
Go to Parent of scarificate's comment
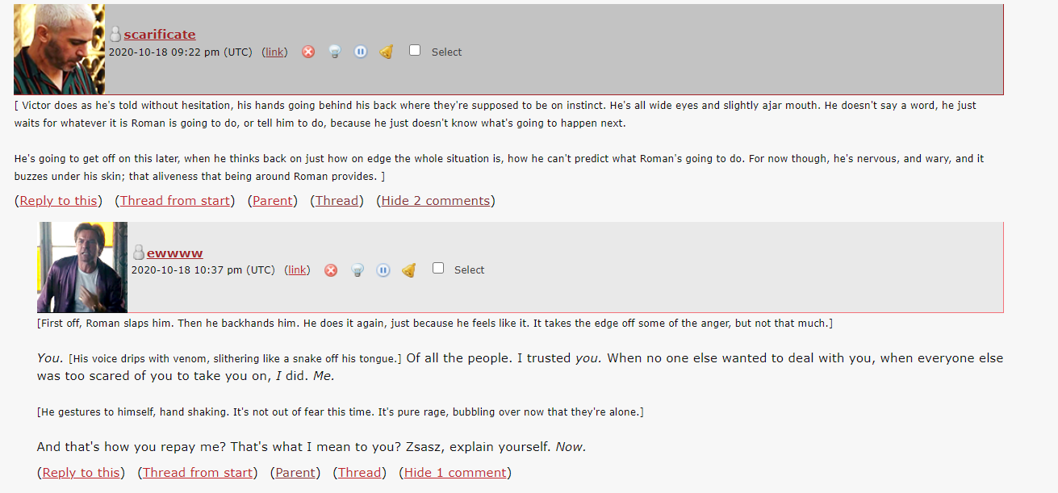pyautogui.click(x=273, y=201)
